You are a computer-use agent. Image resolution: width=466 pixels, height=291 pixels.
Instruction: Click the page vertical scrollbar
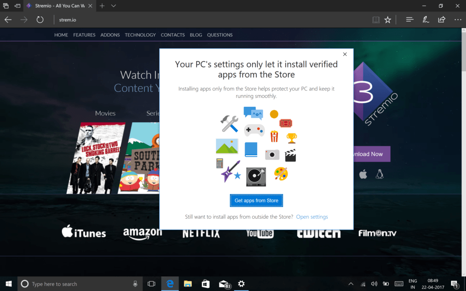tap(464, 152)
